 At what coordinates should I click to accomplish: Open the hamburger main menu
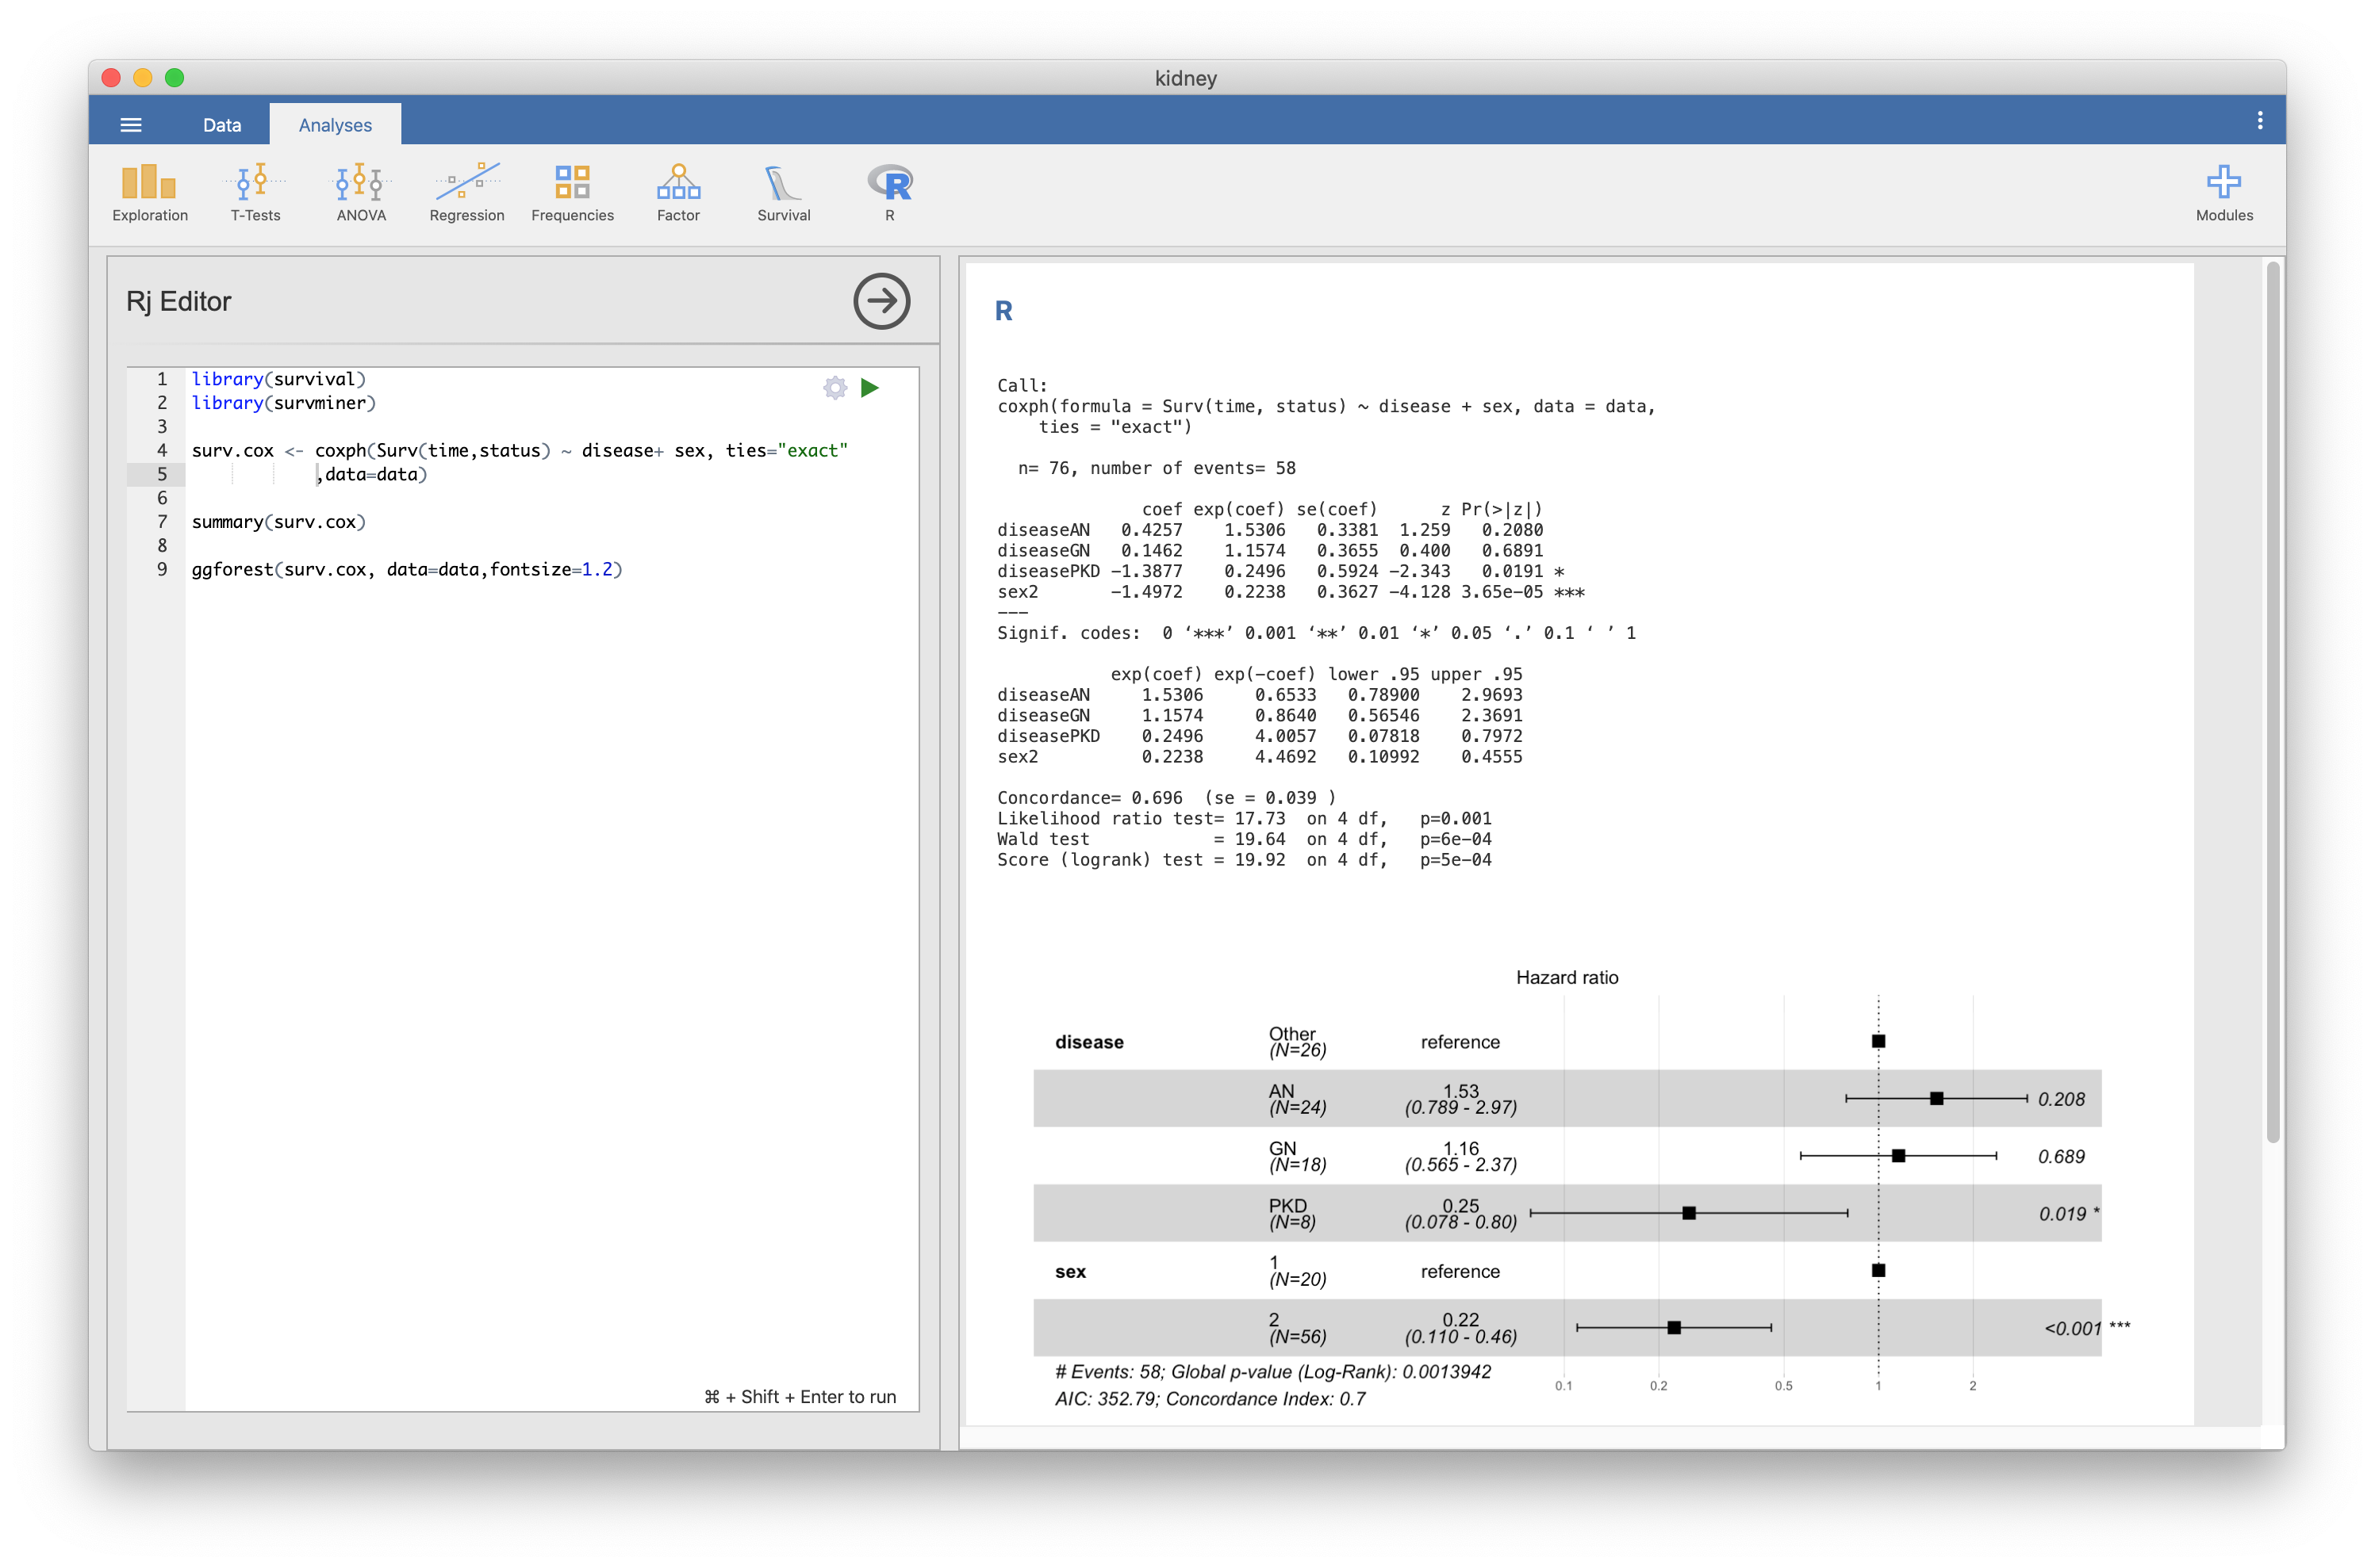coord(131,125)
